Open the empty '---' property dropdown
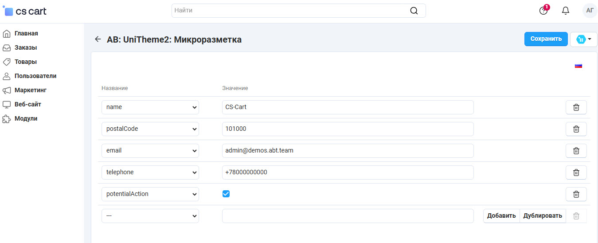 tap(150, 216)
